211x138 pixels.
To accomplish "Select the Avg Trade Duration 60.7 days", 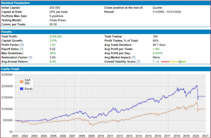I will click(x=159, y=45).
